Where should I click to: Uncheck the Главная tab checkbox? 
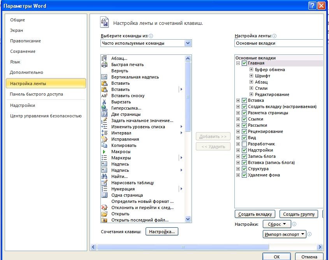coord(244,63)
